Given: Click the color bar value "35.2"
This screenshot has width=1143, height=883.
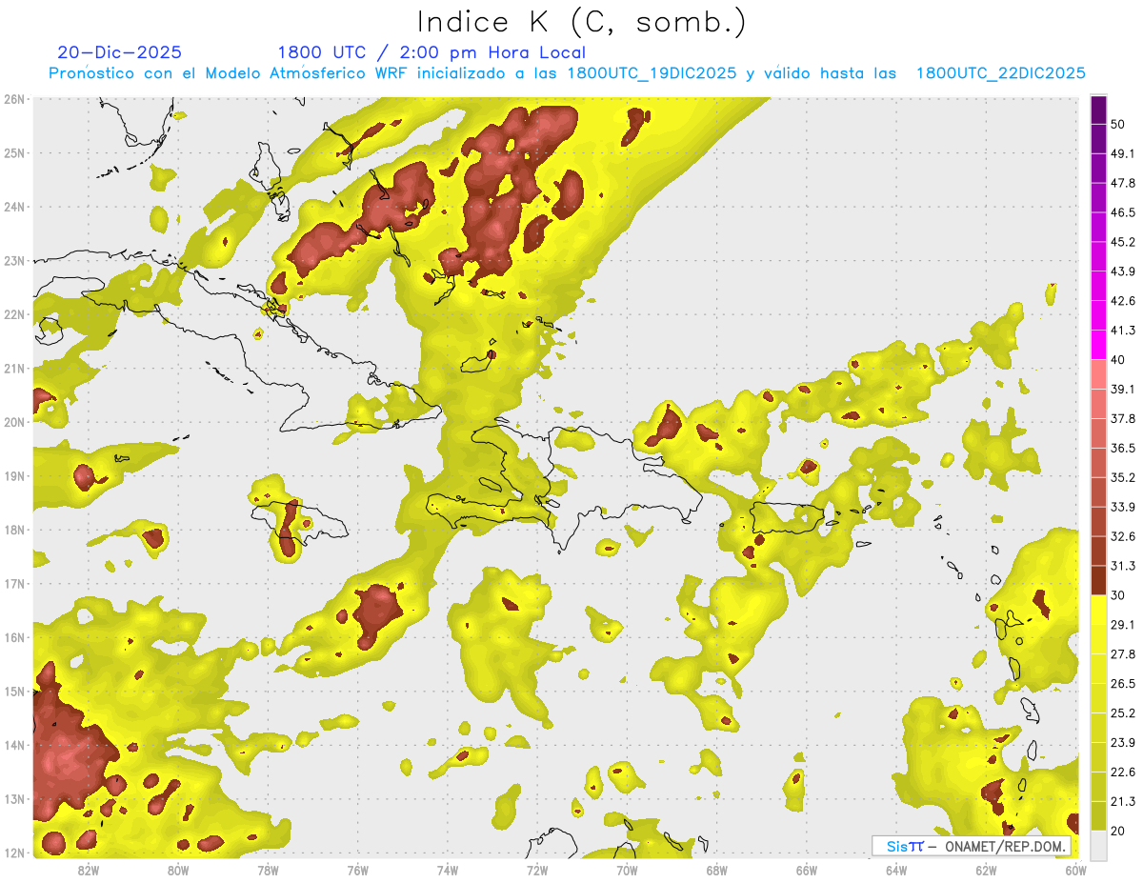Looking at the screenshot, I should tap(1123, 477).
